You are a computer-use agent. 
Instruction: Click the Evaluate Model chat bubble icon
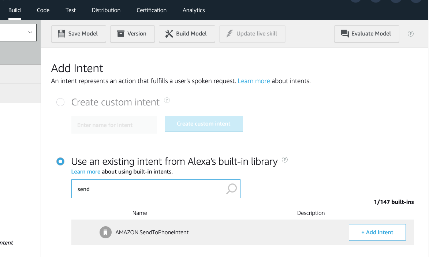[x=344, y=34]
